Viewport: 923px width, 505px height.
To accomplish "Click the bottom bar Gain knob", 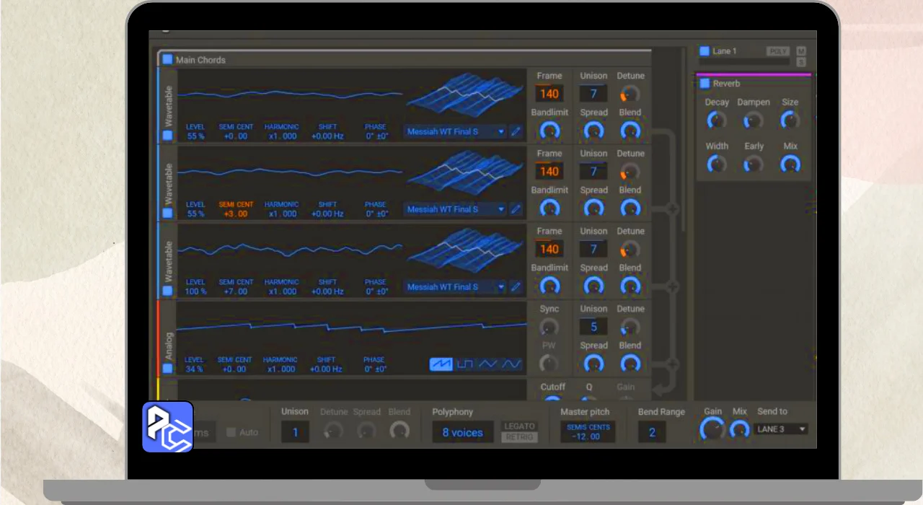I will tap(712, 430).
